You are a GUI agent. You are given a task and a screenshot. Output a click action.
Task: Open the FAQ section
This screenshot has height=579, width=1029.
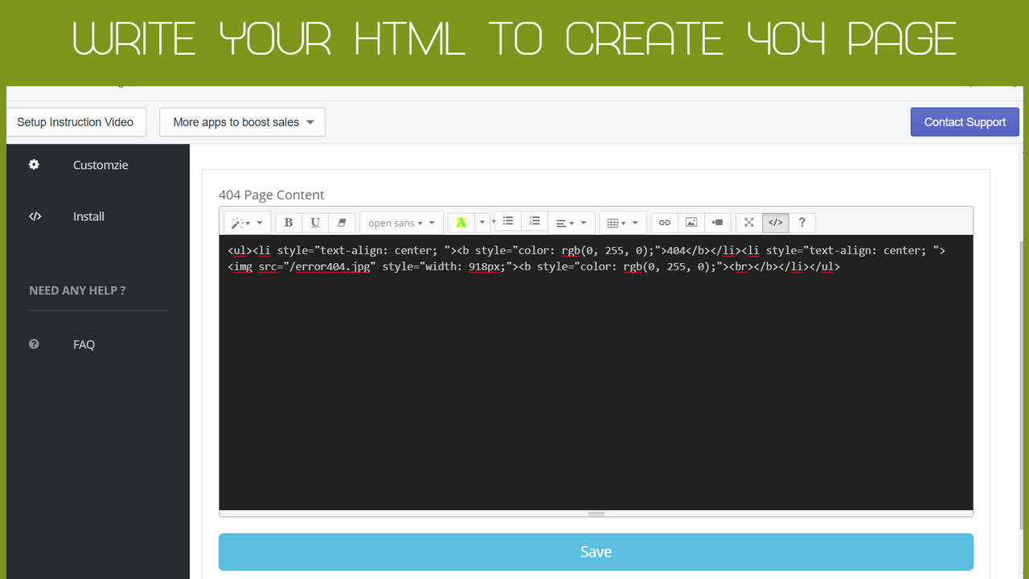(84, 344)
